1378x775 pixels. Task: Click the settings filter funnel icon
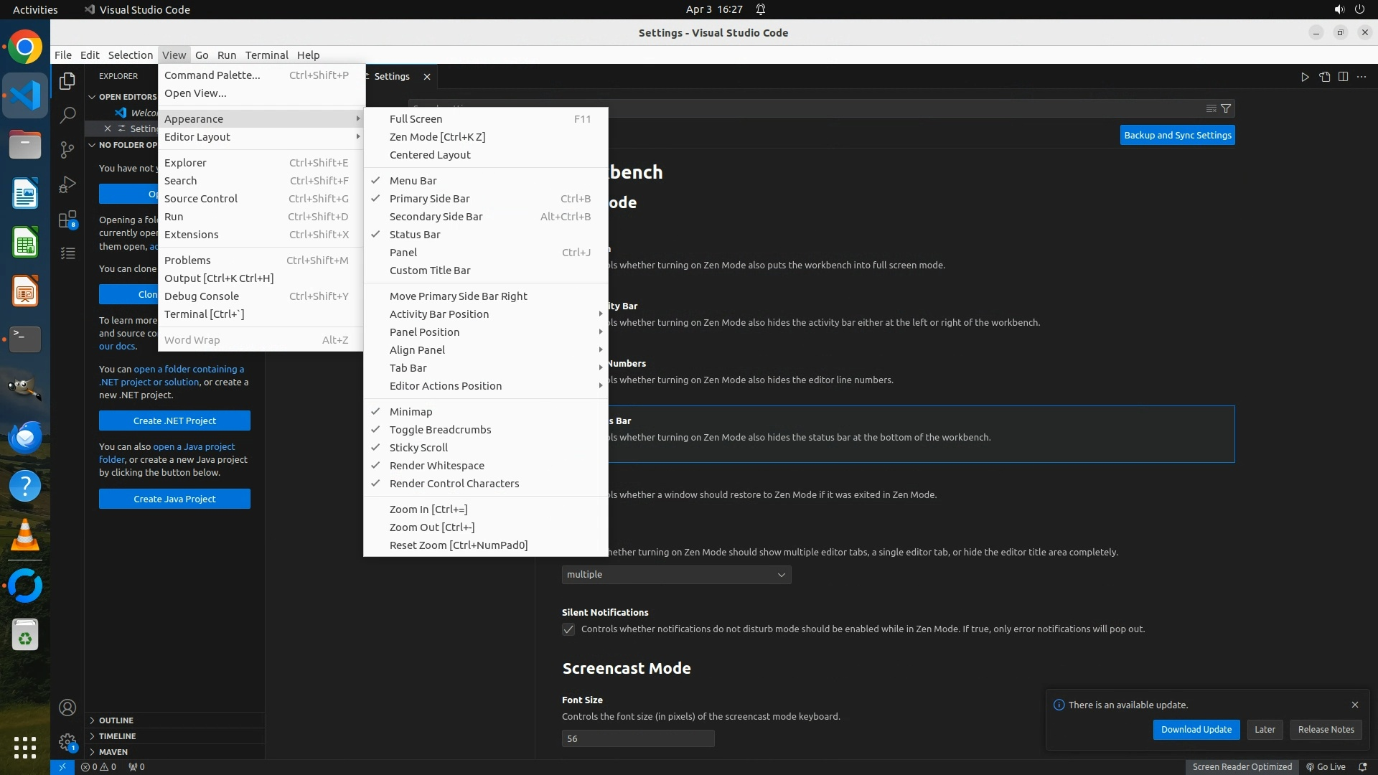(x=1226, y=108)
